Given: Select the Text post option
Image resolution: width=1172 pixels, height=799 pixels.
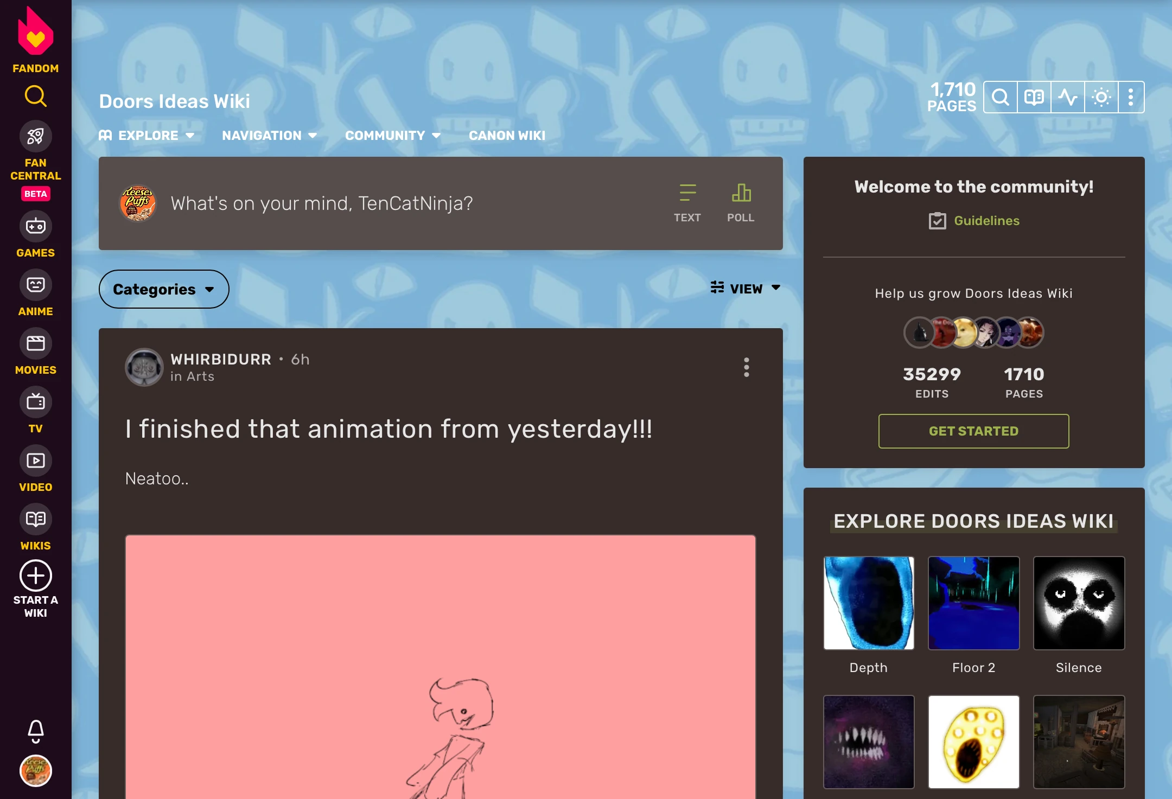Looking at the screenshot, I should pyautogui.click(x=687, y=203).
